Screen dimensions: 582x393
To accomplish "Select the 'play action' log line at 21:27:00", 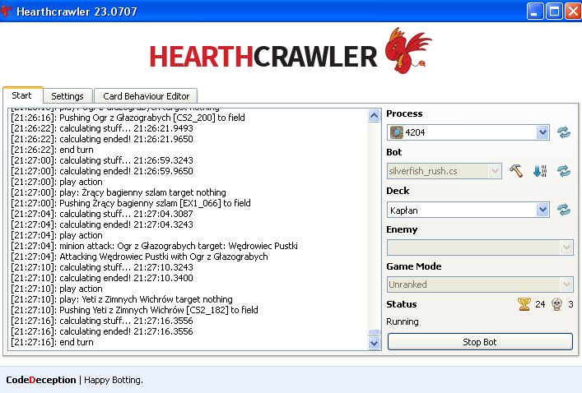I will coord(57,182).
